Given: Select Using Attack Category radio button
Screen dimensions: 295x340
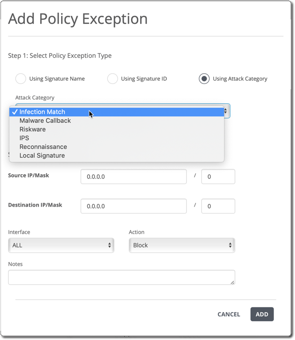Looking at the screenshot, I should pos(204,79).
